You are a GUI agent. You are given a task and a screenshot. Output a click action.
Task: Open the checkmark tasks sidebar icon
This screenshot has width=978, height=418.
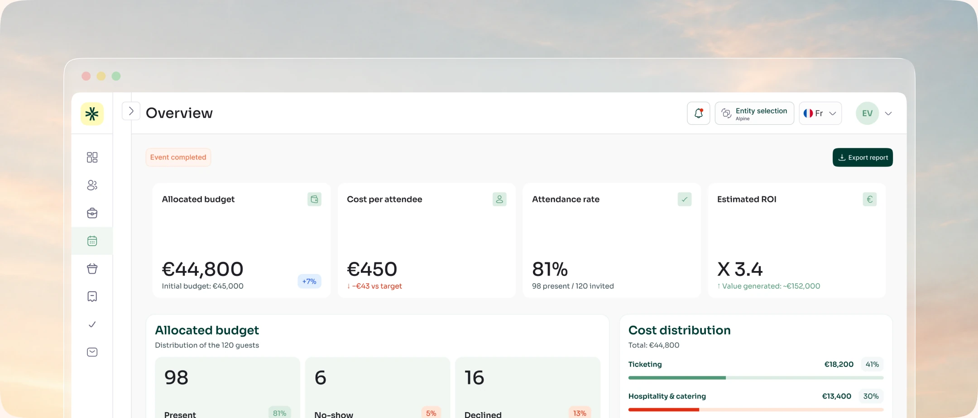pos(92,324)
